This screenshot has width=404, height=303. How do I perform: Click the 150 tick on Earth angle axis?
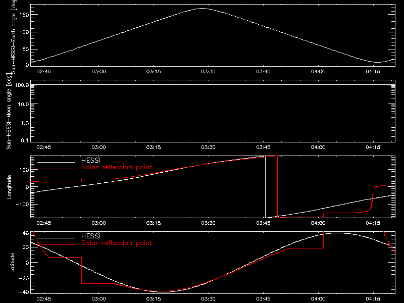click(x=24, y=15)
